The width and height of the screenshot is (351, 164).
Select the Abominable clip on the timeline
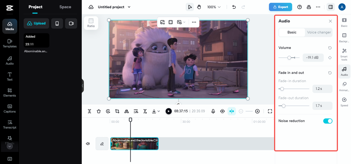[134, 144]
